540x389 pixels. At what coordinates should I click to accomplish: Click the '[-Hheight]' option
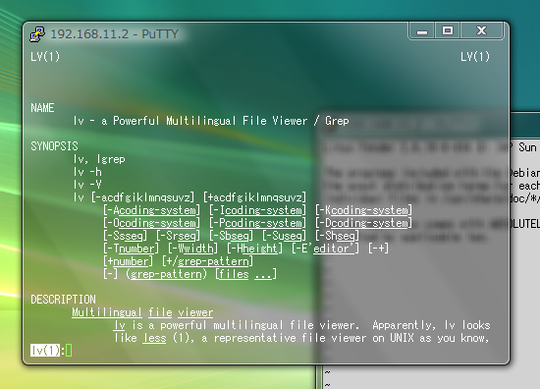(x=255, y=249)
